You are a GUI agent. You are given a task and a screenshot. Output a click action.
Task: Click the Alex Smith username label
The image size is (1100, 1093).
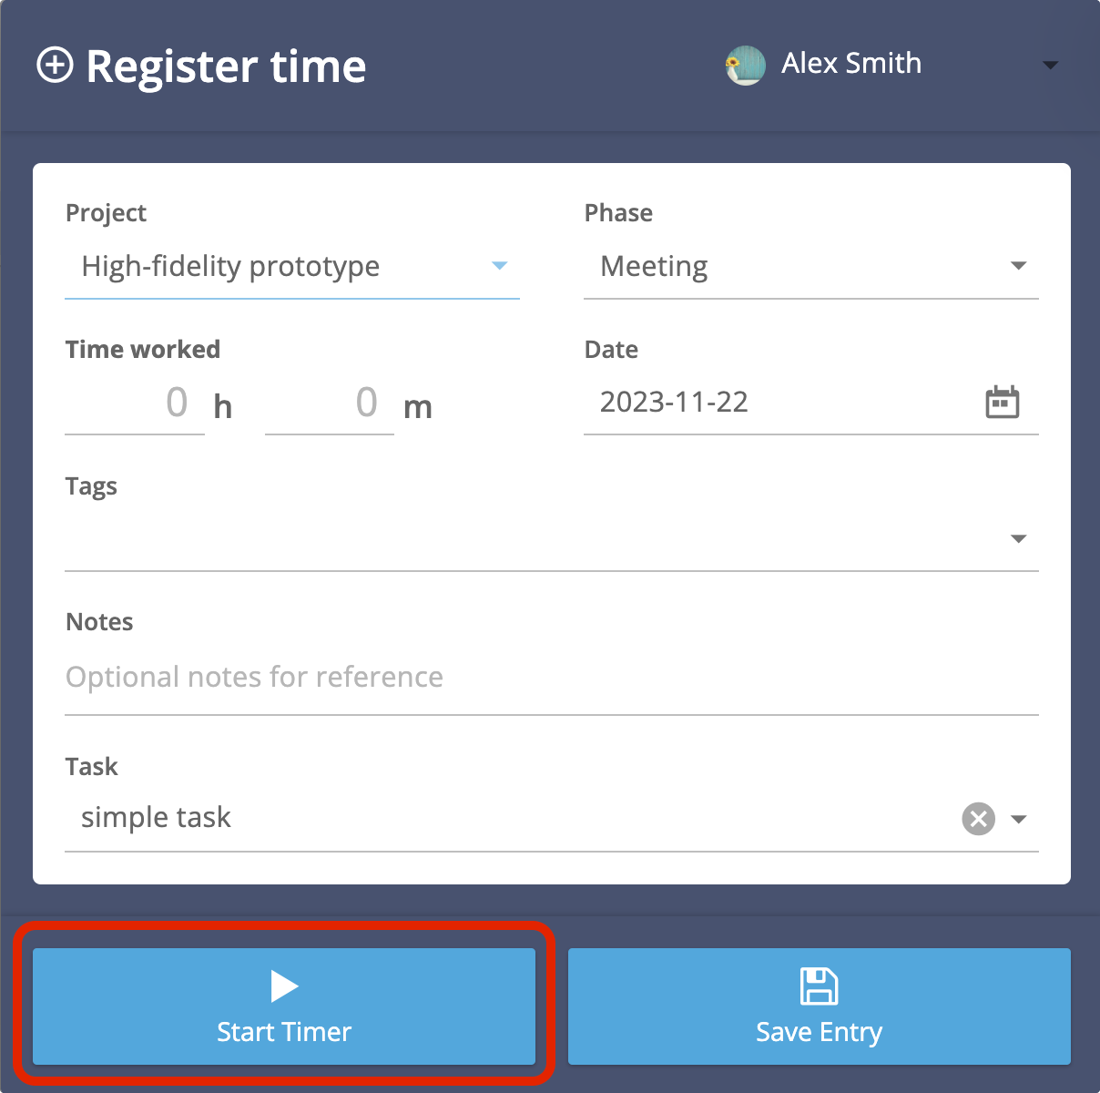[x=850, y=64]
